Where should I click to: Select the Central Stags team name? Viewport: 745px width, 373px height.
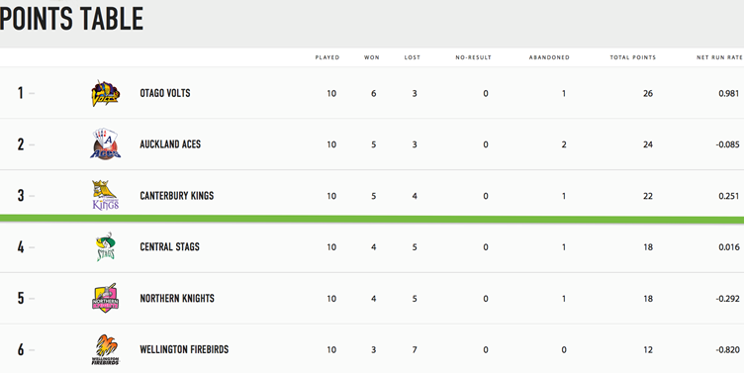tap(169, 246)
